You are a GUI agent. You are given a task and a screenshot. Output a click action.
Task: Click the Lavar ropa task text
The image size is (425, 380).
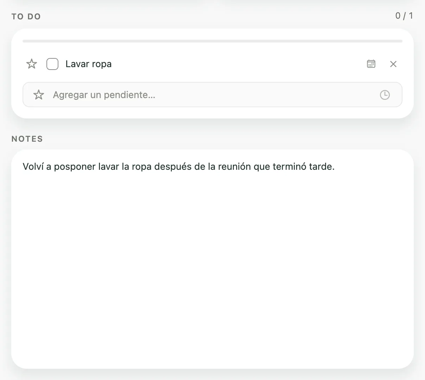click(x=89, y=64)
